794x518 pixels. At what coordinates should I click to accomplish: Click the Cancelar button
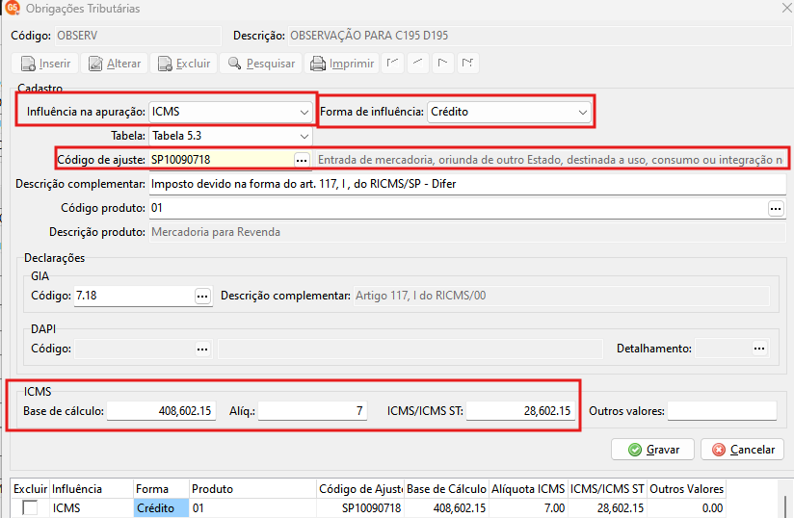pos(742,450)
